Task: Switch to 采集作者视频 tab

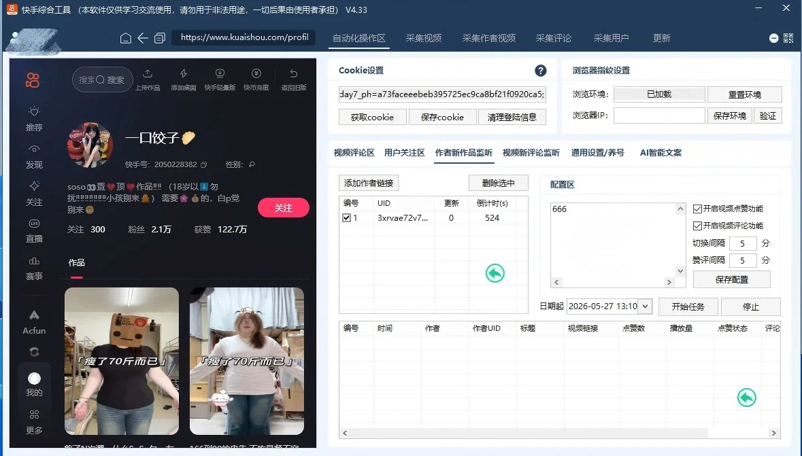Action: click(x=489, y=38)
